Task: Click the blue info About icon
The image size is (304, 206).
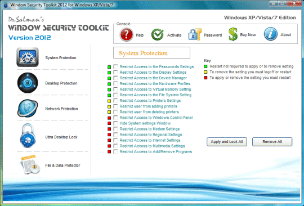Action: coord(270,34)
